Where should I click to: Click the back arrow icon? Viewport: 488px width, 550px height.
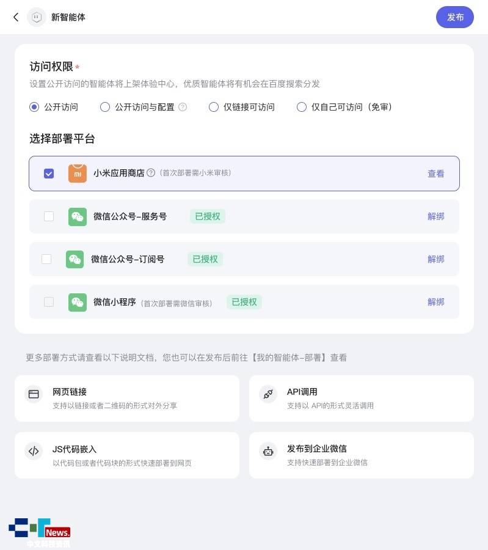(16, 17)
